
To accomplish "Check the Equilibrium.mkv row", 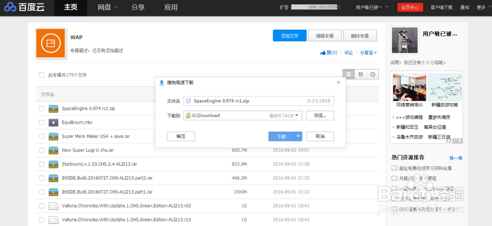I will click(41, 122).
